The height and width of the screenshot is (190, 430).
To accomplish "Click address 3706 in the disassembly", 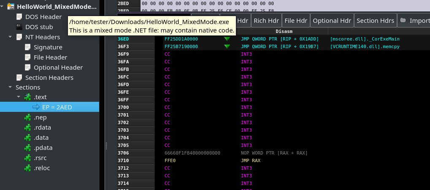I will pos(123,153).
